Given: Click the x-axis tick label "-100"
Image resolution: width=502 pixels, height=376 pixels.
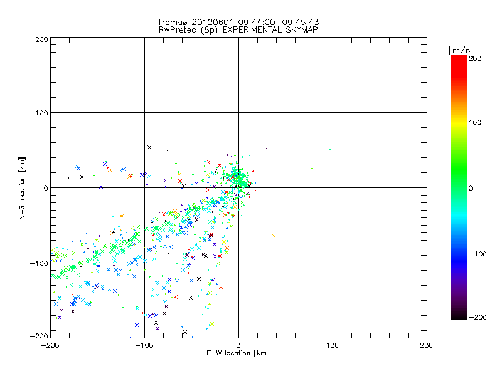Looking at the screenshot, I should [x=144, y=345].
